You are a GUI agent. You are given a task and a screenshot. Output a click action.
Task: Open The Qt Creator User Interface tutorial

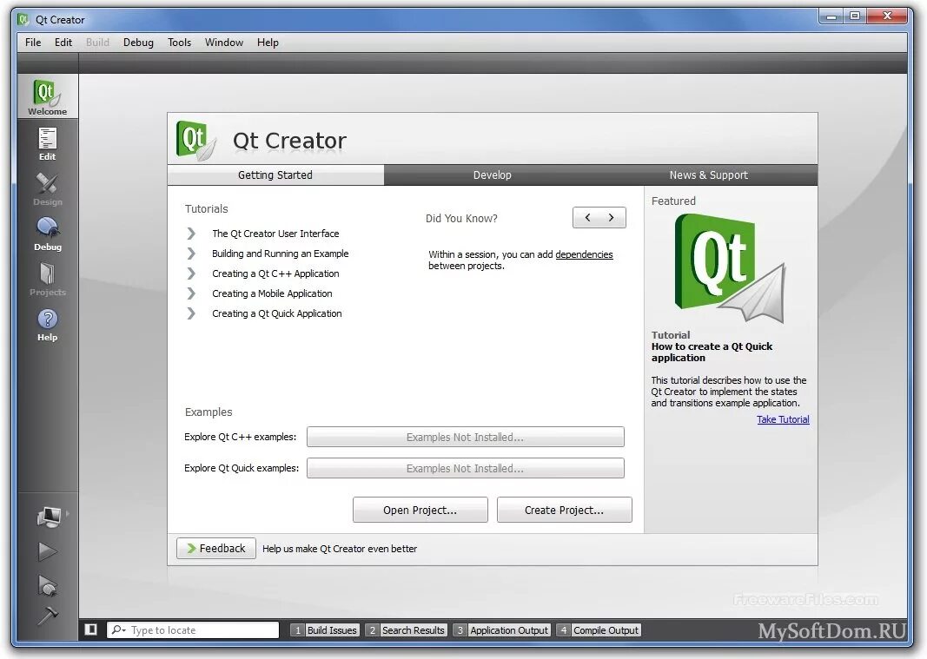275,234
